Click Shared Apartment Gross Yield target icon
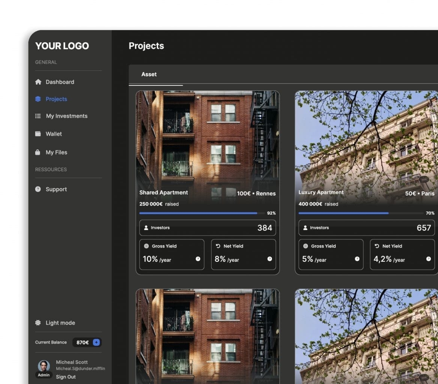The width and height of the screenshot is (438, 384). tap(146, 246)
